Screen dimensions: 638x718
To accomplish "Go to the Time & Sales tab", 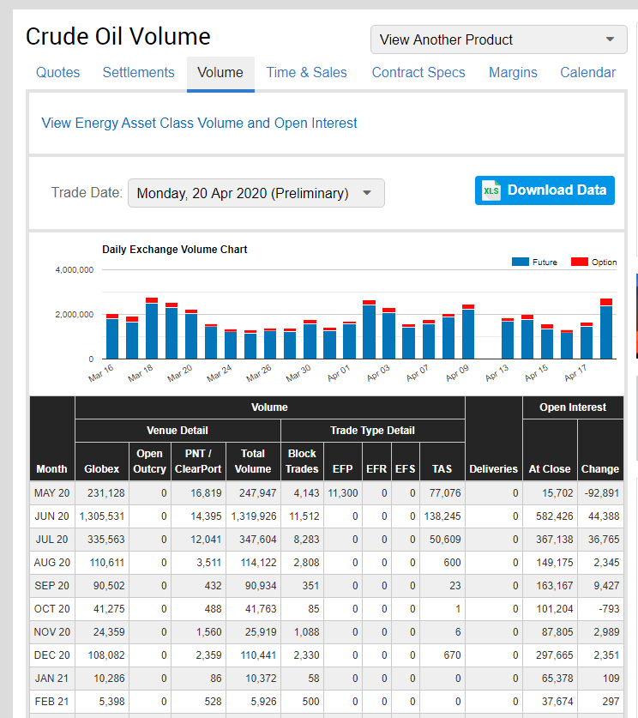I will (306, 73).
